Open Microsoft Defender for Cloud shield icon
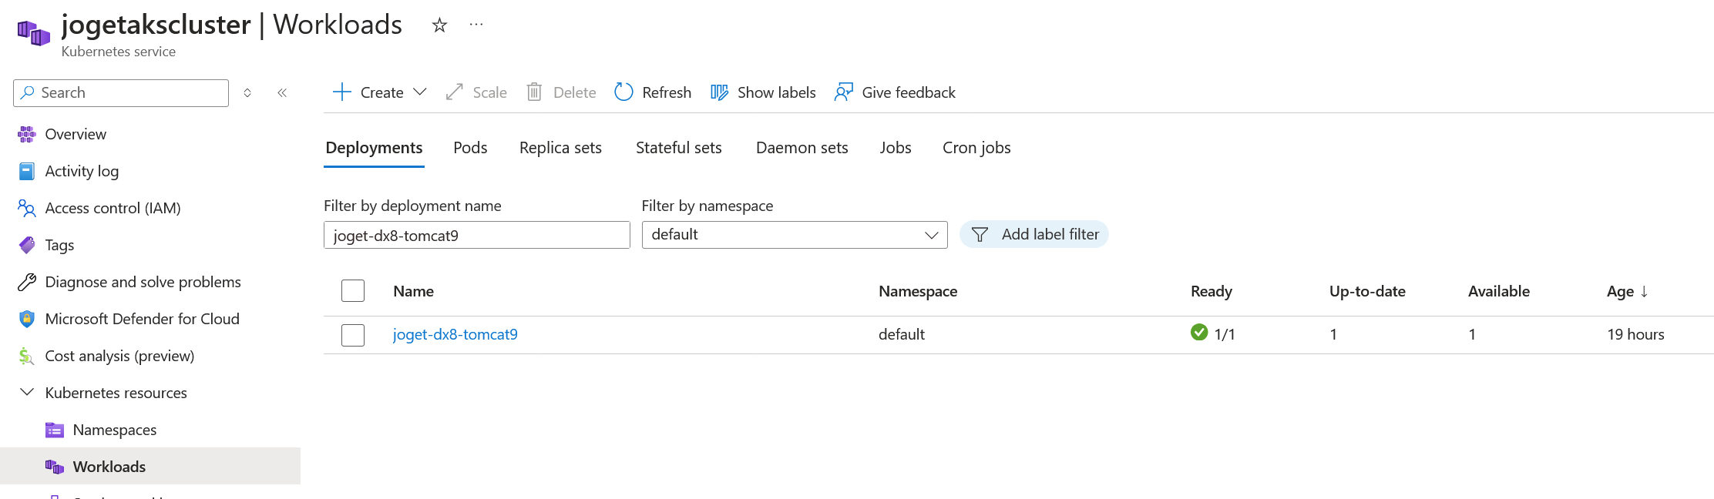1714x499 pixels. (x=27, y=319)
